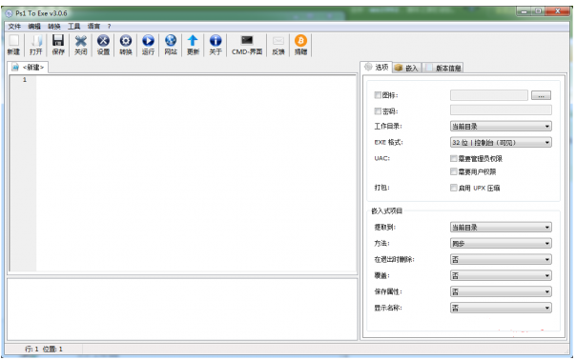Open the 工作目录 dropdown

(x=501, y=127)
